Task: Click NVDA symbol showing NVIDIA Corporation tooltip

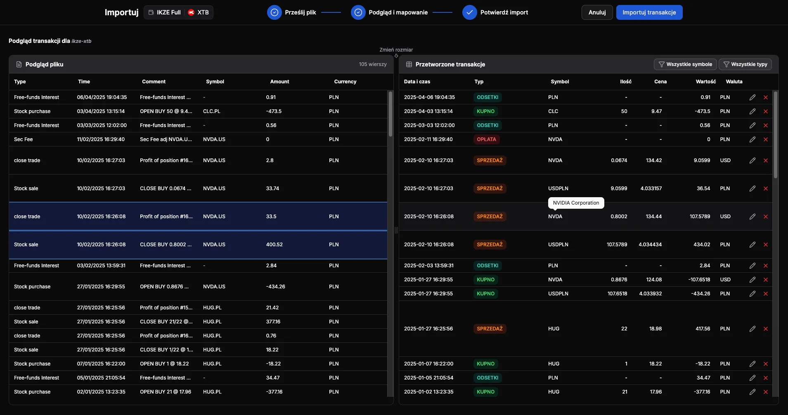Action: pos(554,216)
